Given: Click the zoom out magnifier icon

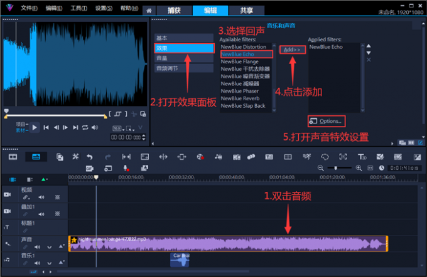Looking at the screenshot, I should point(321,168).
